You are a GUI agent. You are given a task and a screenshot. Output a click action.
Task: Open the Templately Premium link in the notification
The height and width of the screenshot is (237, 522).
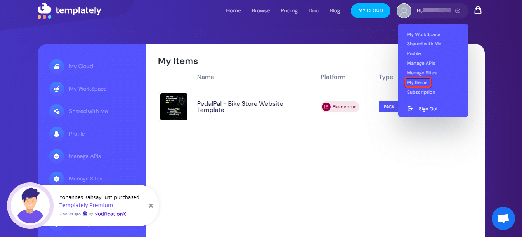[86, 205]
